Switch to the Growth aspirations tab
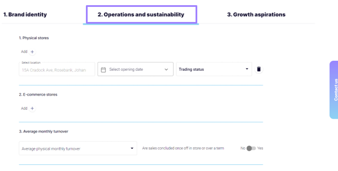This screenshot has height=171, width=338. pyautogui.click(x=256, y=15)
